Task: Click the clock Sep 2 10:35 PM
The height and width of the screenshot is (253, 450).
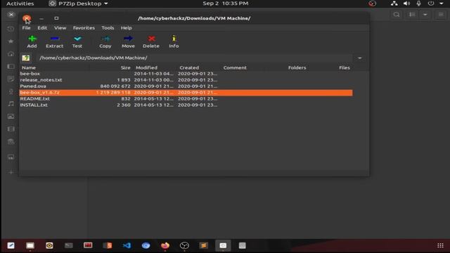Action: 226,4
